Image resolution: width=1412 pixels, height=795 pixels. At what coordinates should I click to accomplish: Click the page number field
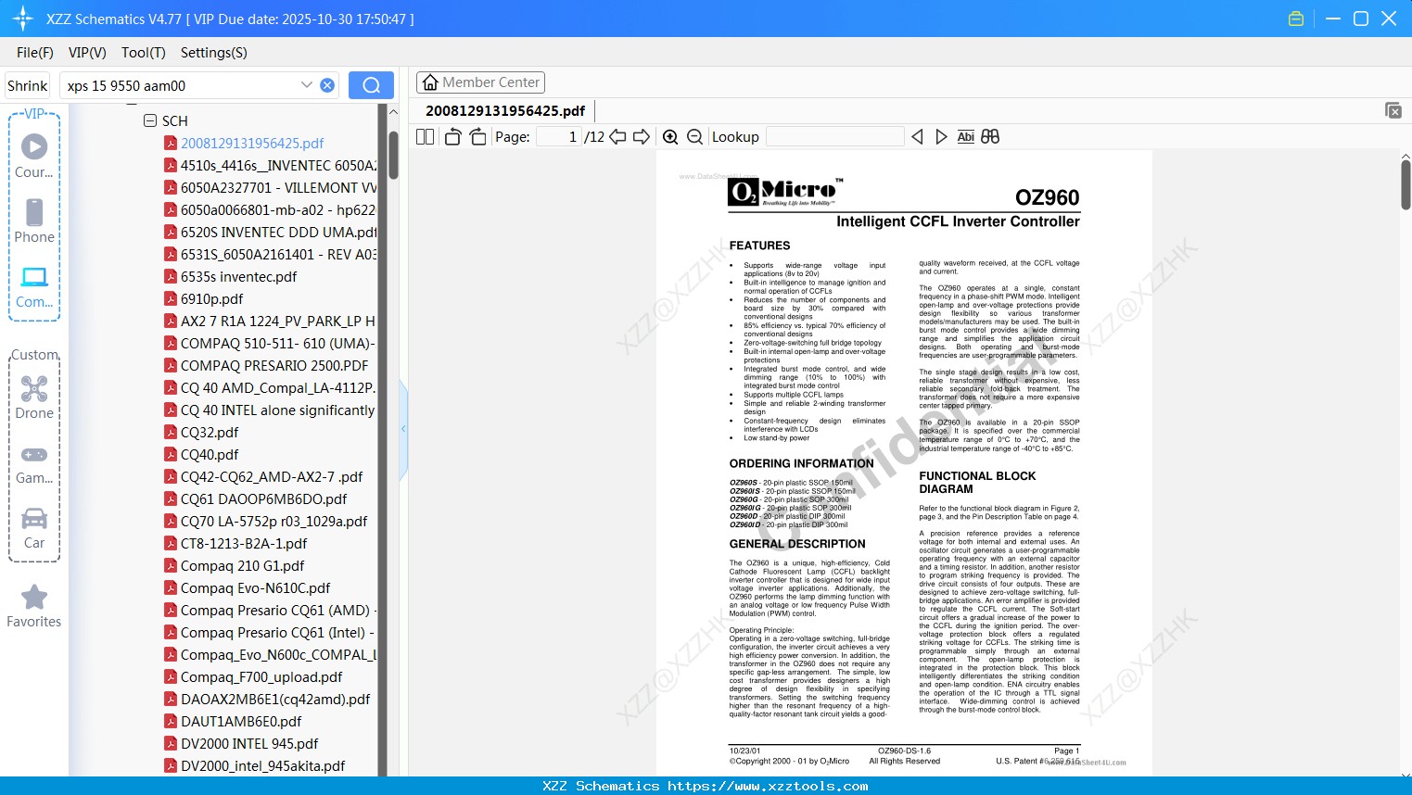(559, 137)
